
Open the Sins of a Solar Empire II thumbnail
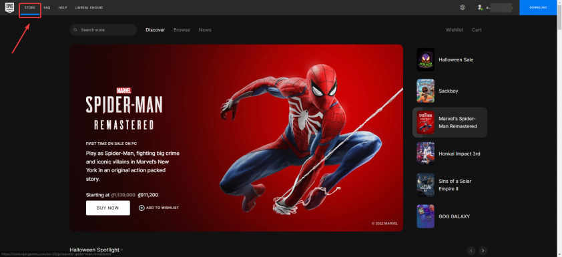tap(425, 185)
